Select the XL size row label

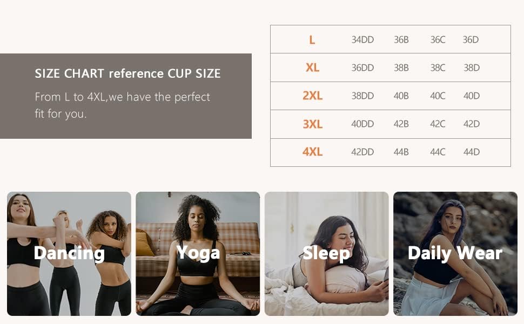312,68
